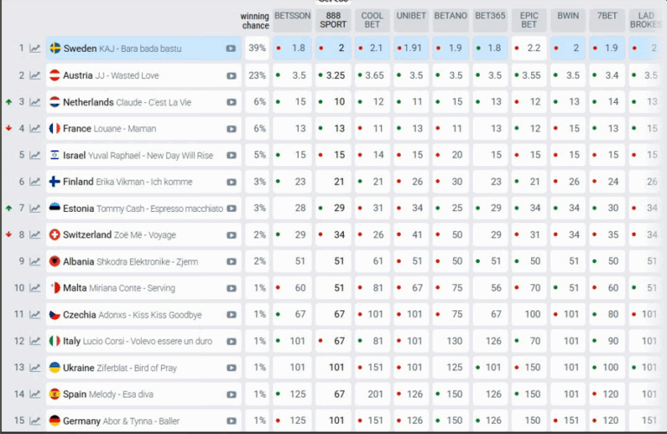Click Israel's Betano odds 20
The image size is (667, 434).
[x=450, y=155]
